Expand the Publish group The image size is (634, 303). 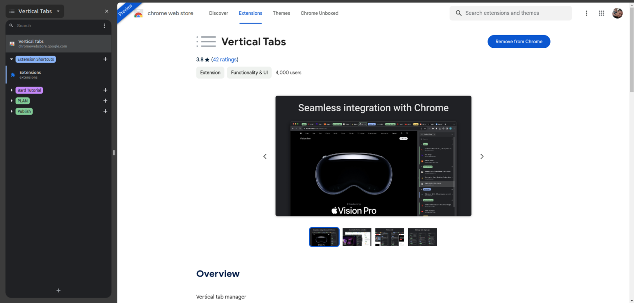11,111
